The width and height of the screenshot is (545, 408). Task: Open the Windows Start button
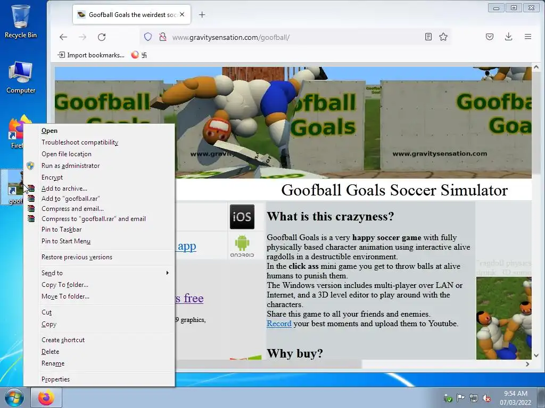(14, 397)
